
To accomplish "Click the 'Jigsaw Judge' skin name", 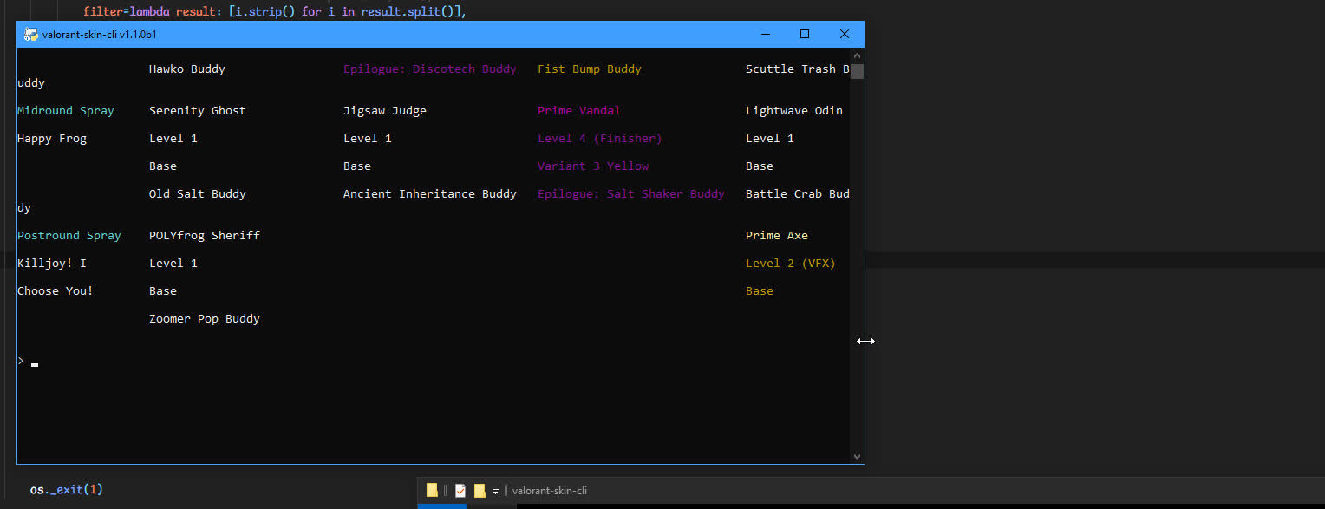I will pyautogui.click(x=385, y=111).
